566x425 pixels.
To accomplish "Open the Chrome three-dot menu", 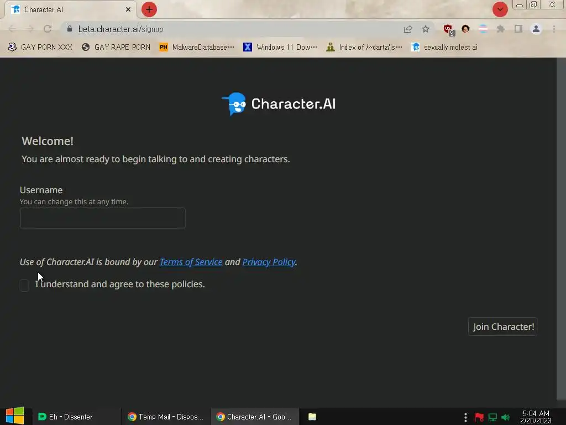I will tap(554, 29).
